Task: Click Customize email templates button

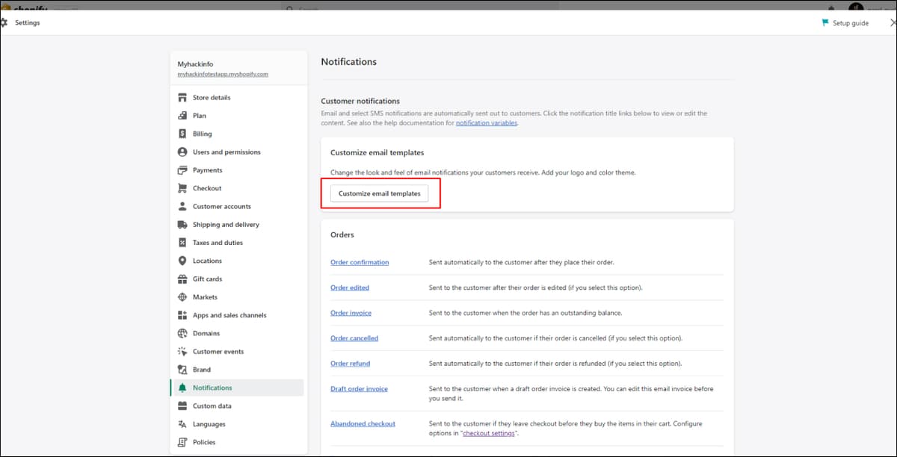Action: pyautogui.click(x=380, y=193)
